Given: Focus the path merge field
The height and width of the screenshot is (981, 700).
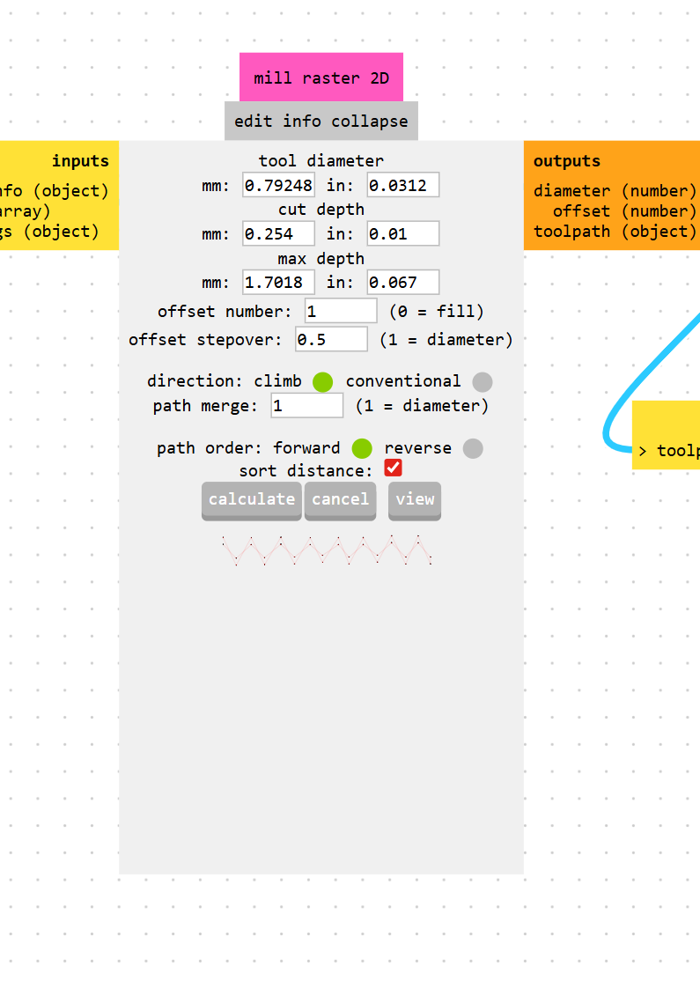Looking at the screenshot, I should 307,405.
